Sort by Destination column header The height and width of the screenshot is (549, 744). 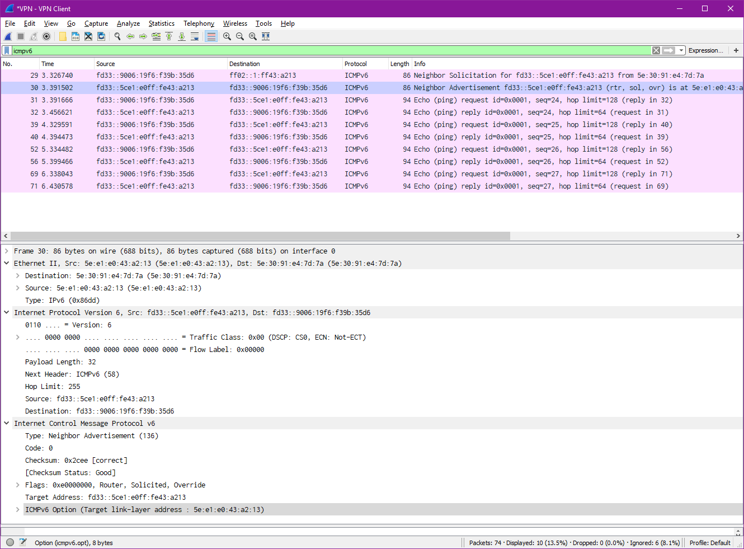(285, 64)
